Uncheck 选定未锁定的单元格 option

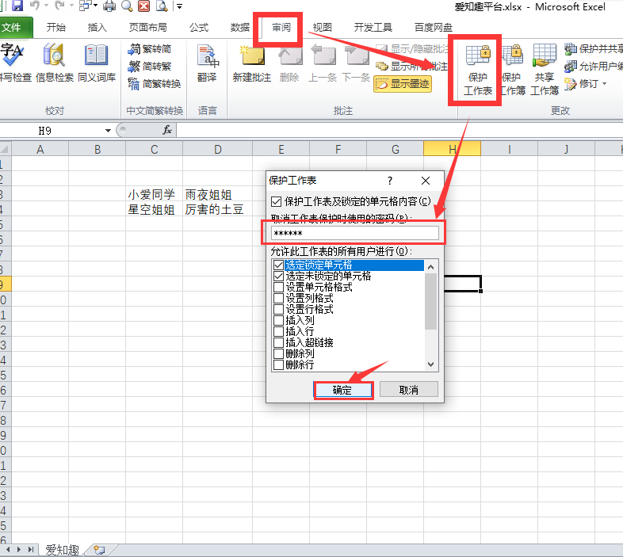(278, 276)
